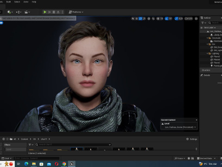Open the Help menu
222x167 pixels.
[x=34, y=2]
